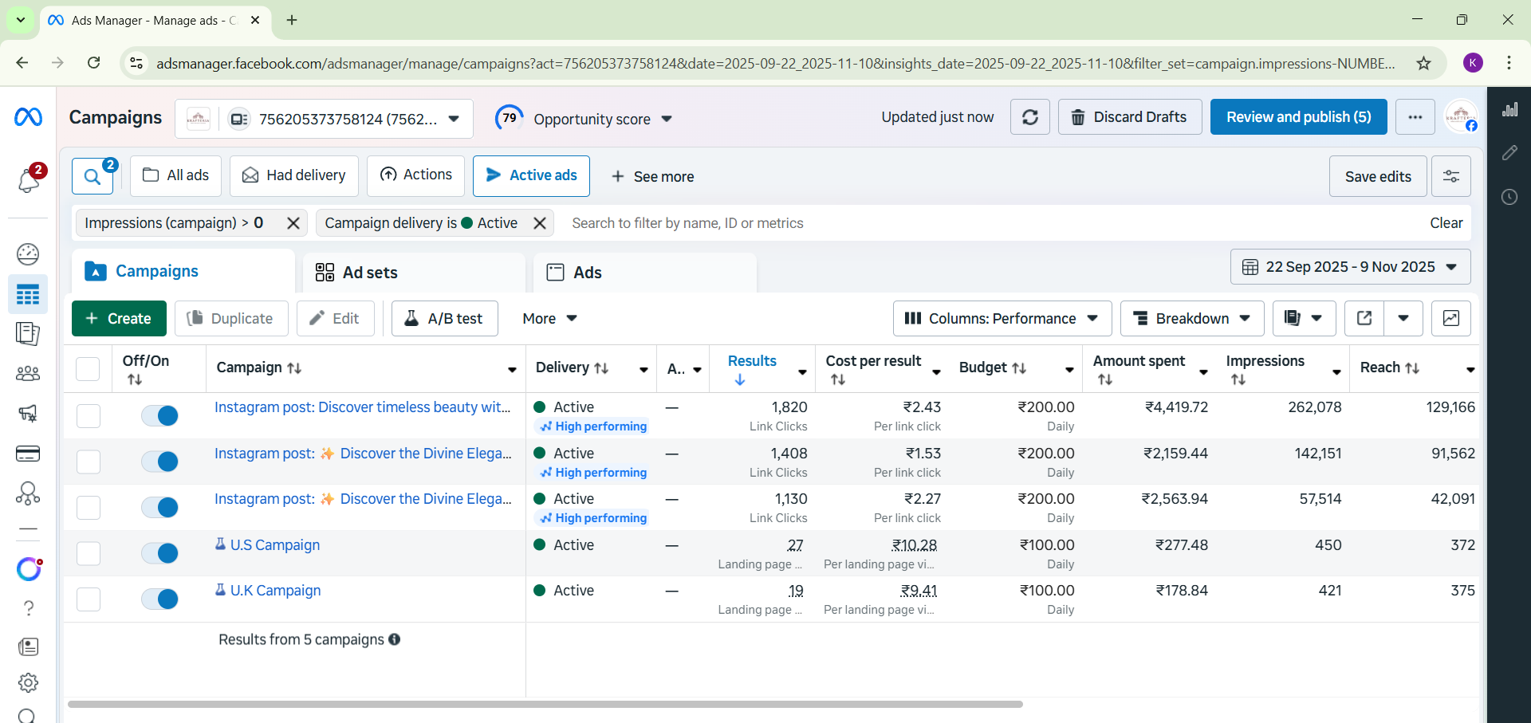This screenshot has height=723, width=1531.
Task: Expand the Columns: Performance dropdown
Action: (x=1002, y=318)
